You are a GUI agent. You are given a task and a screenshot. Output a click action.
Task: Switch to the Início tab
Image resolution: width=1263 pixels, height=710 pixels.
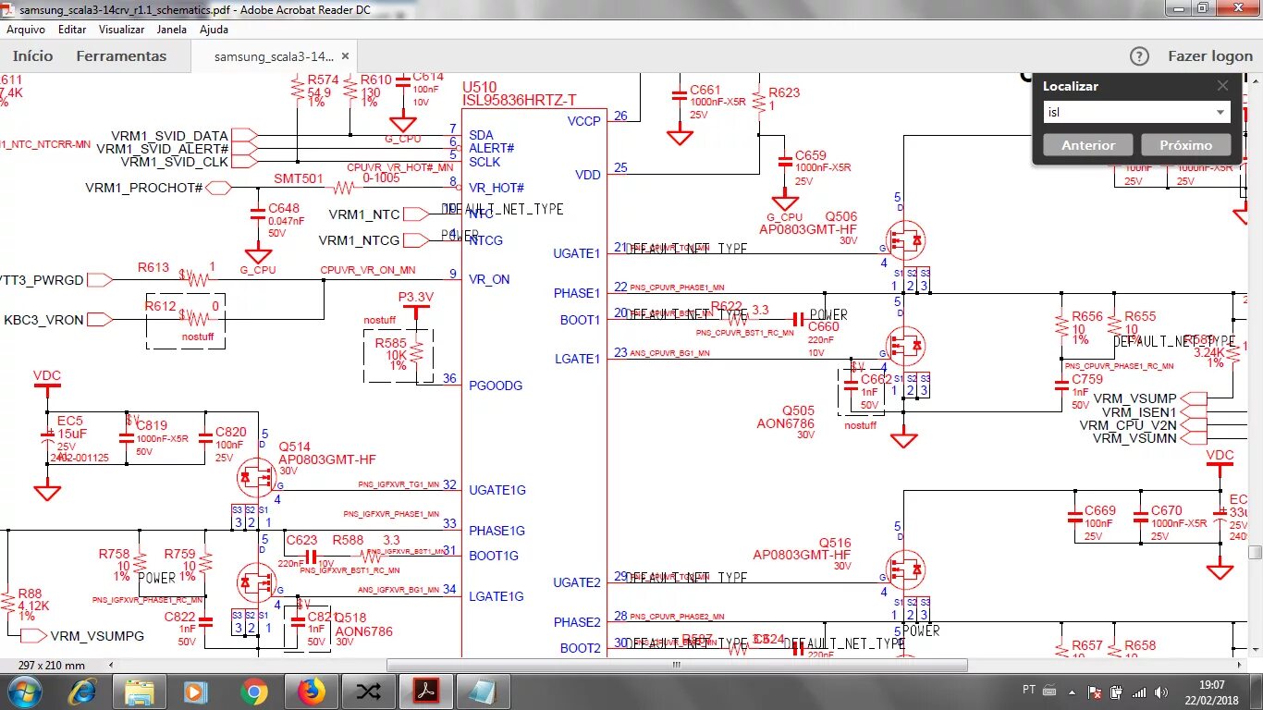tap(32, 56)
